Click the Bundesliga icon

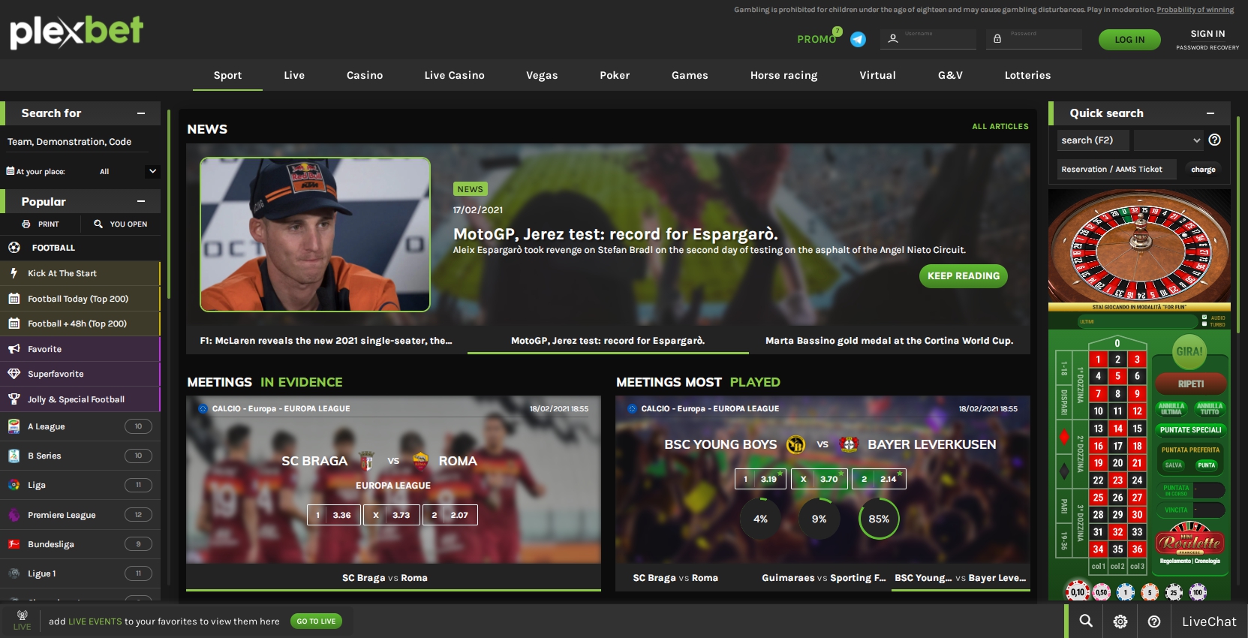[14, 544]
